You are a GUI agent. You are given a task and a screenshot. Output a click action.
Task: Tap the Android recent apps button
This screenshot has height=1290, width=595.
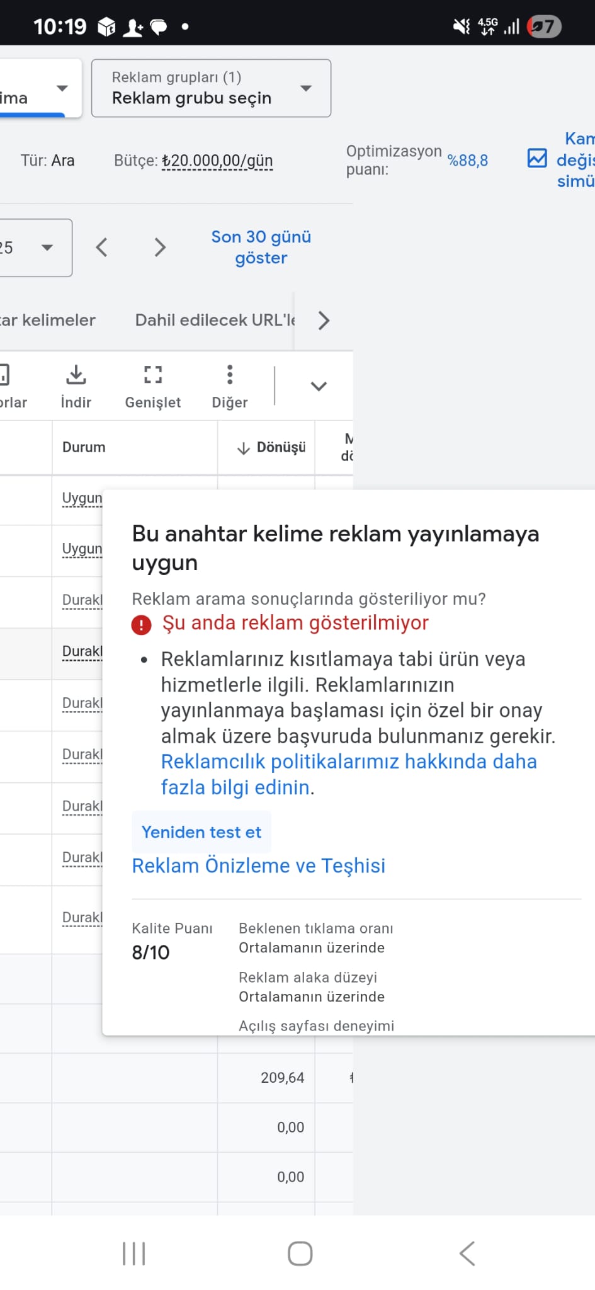[x=134, y=1253]
